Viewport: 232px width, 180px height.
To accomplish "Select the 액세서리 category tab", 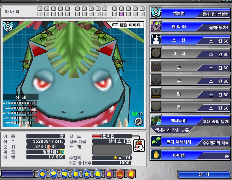I will pyautogui.click(x=179, y=120).
